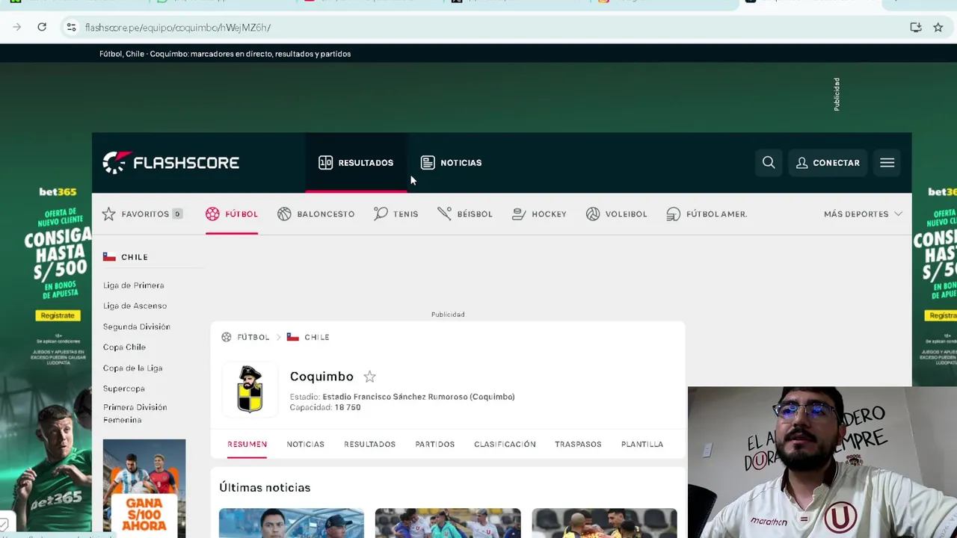Open site information icon in address bar
This screenshot has width=957, height=538.
[x=71, y=28]
